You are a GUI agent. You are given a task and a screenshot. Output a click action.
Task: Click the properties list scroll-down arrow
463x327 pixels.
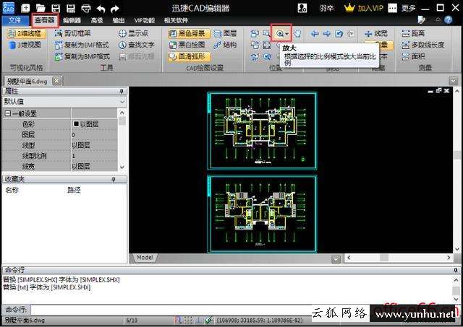[122, 167]
